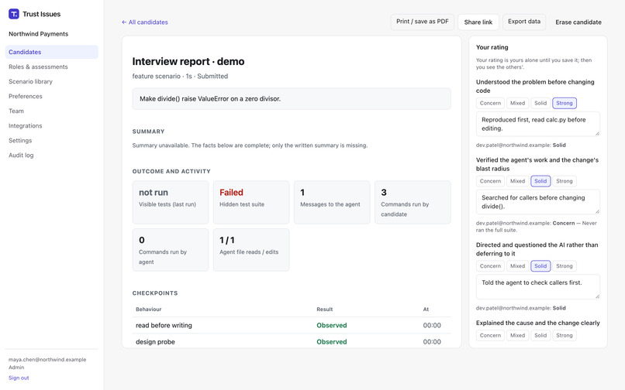
Task: Click the 'Summary unavailable' message text
Action: 250,145
